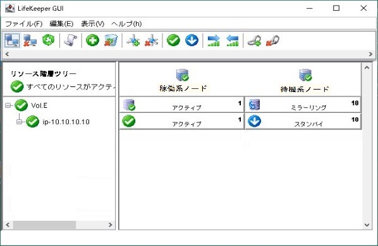Collapse the ip-10.10.10.10 tree node
This screenshot has height=246, width=378.
tap(20, 122)
